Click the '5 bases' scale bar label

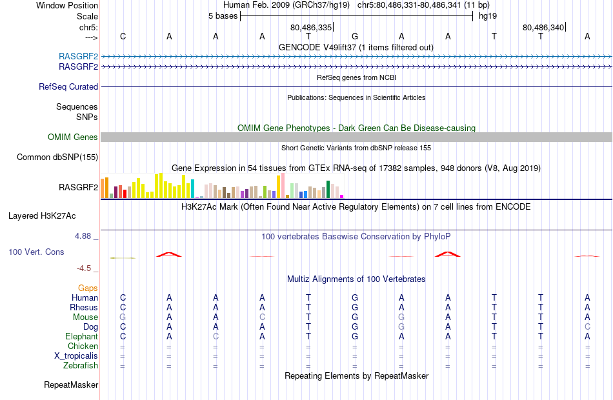click(x=223, y=16)
